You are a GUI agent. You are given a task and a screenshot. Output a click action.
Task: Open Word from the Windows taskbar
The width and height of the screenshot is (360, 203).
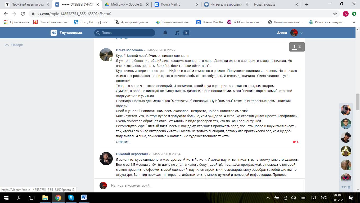point(84,197)
